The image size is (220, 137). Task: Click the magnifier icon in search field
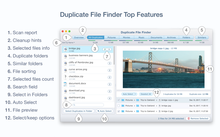tap(74, 105)
